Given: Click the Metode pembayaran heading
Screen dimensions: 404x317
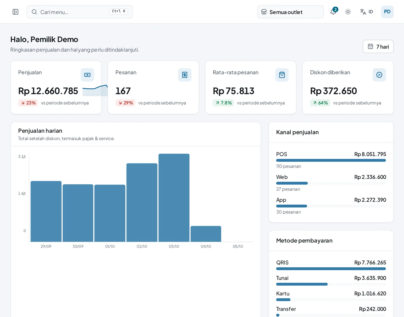Looking at the screenshot, I should coord(304,240).
